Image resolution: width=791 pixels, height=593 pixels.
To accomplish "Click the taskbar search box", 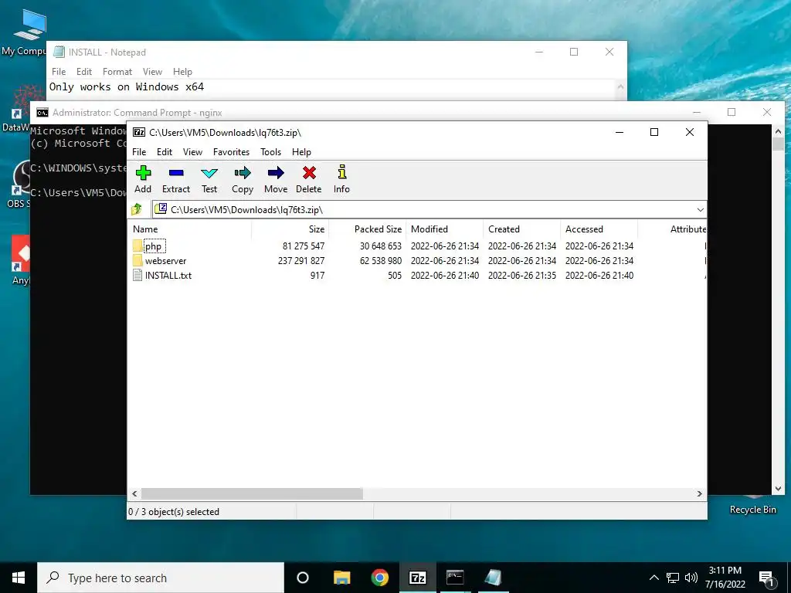I will [161, 578].
